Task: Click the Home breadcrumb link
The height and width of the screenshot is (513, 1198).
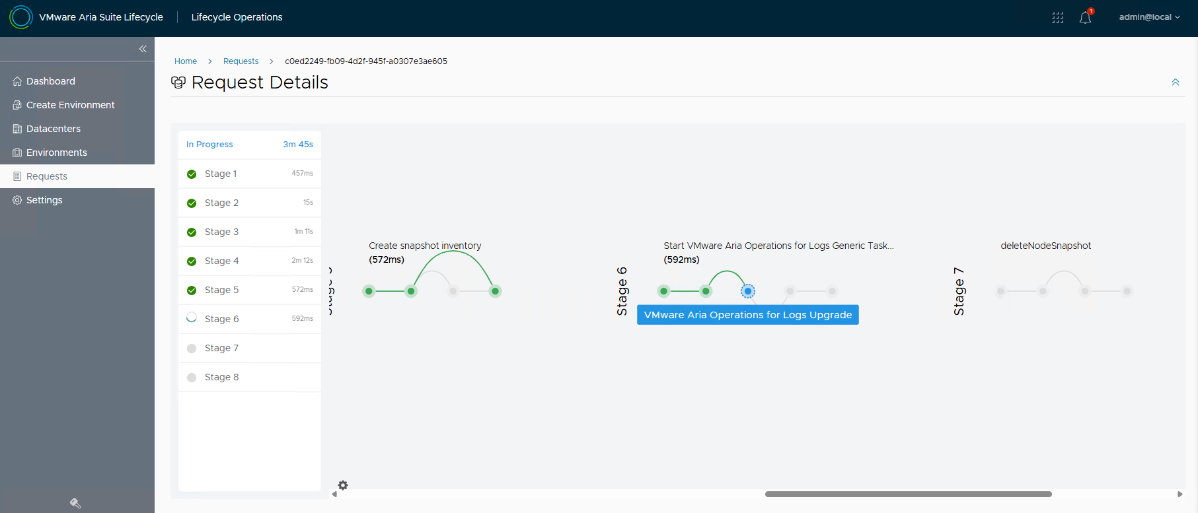Action: (186, 61)
